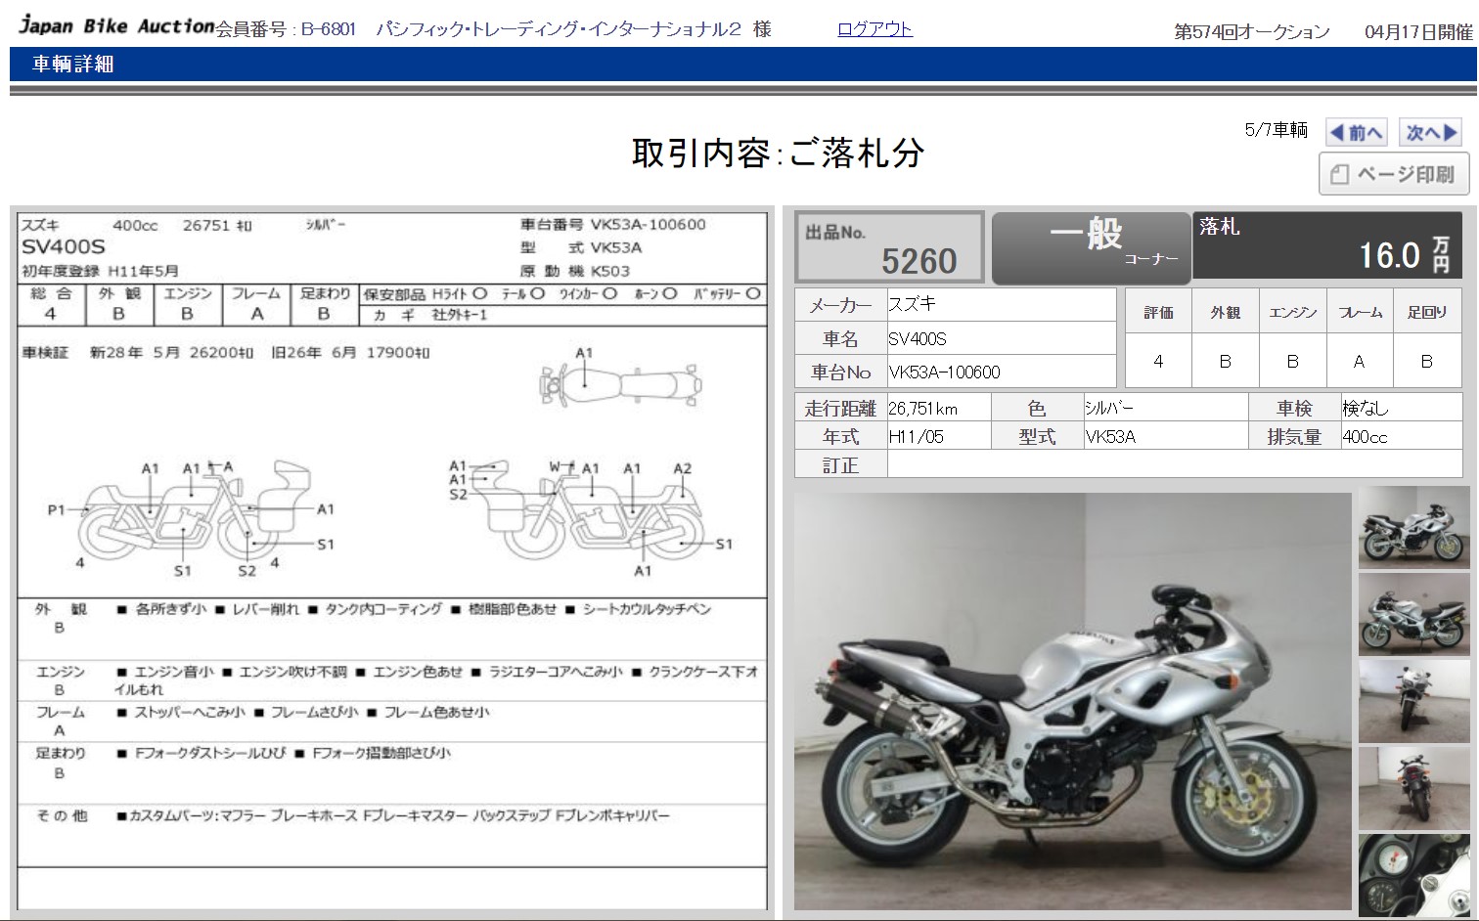Open the first right-side view thumbnail
Screen dimensions: 1479x921
click(1413, 528)
